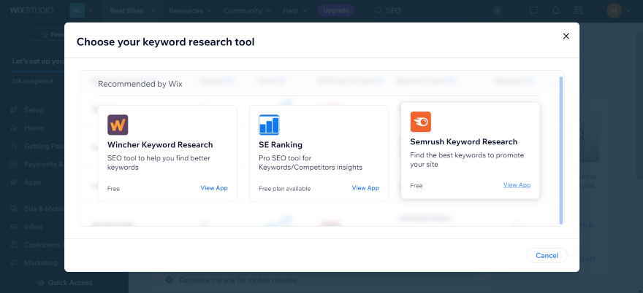This screenshot has height=293, width=643.
Task: Clear the search field with the X icon
Action: click(x=498, y=11)
